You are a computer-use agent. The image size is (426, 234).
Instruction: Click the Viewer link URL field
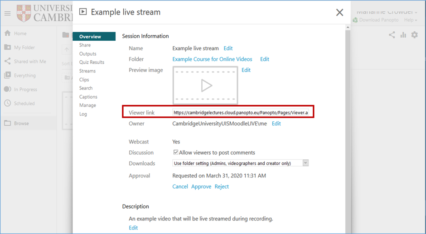click(241, 112)
